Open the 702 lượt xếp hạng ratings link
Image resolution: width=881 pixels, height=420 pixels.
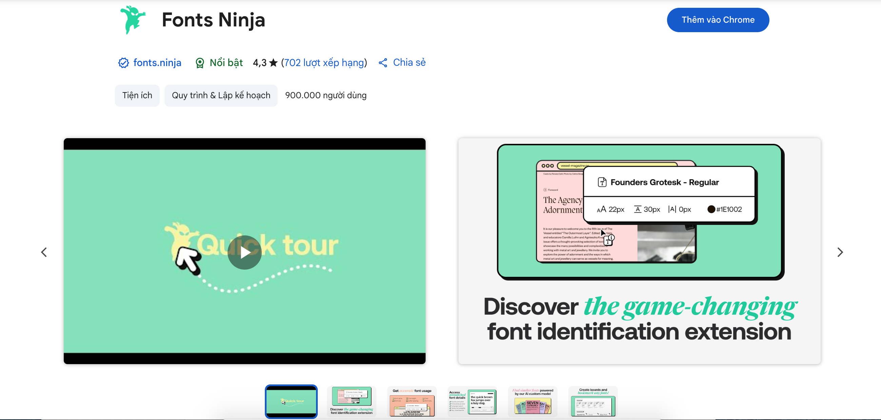324,63
